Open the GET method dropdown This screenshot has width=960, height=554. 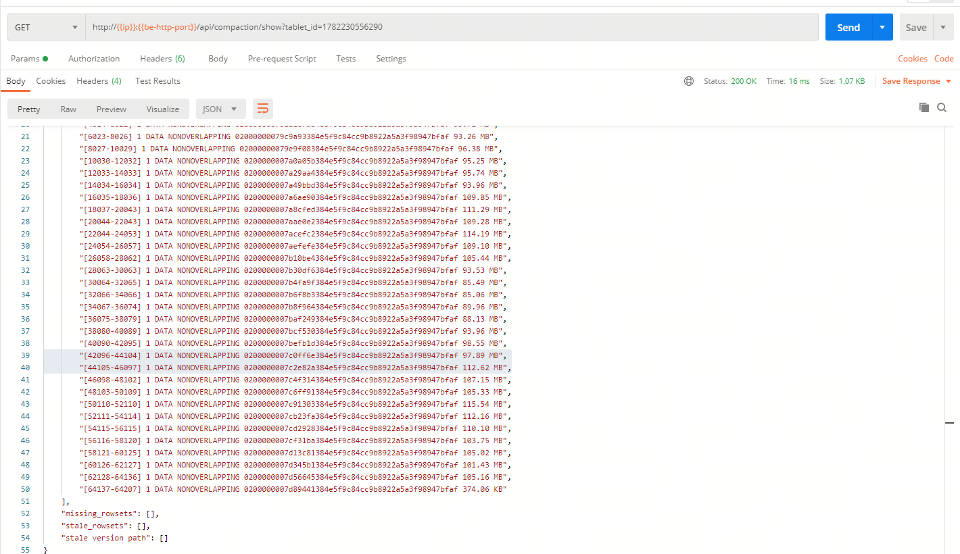47,28
